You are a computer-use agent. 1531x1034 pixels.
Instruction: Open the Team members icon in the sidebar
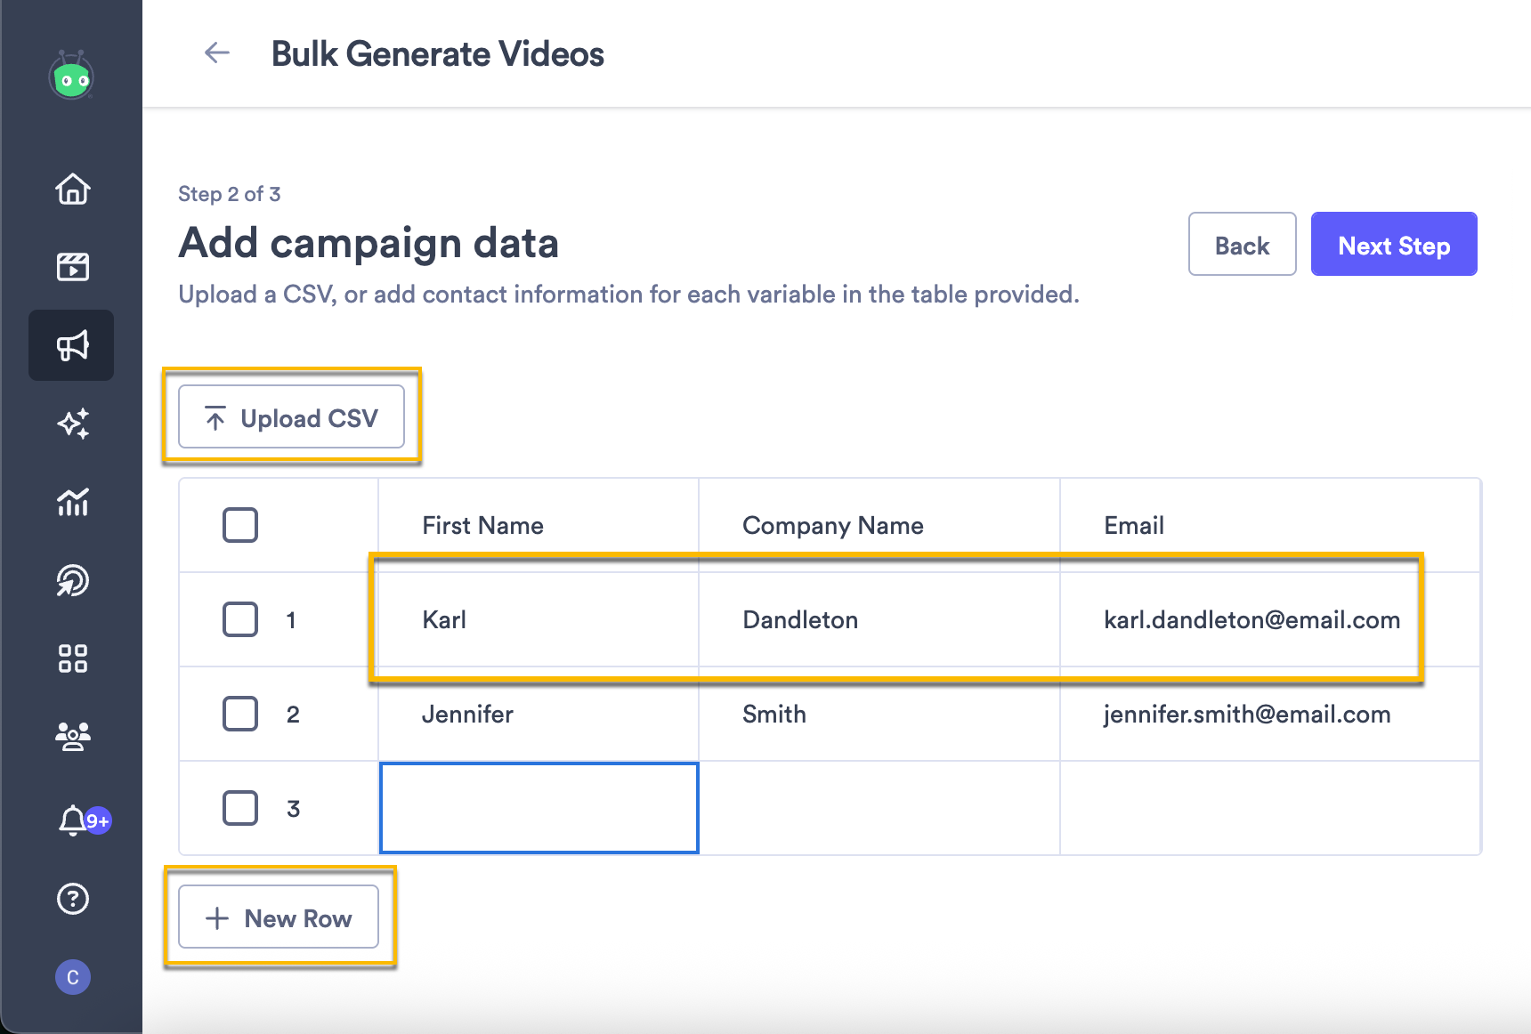(71, 734)
